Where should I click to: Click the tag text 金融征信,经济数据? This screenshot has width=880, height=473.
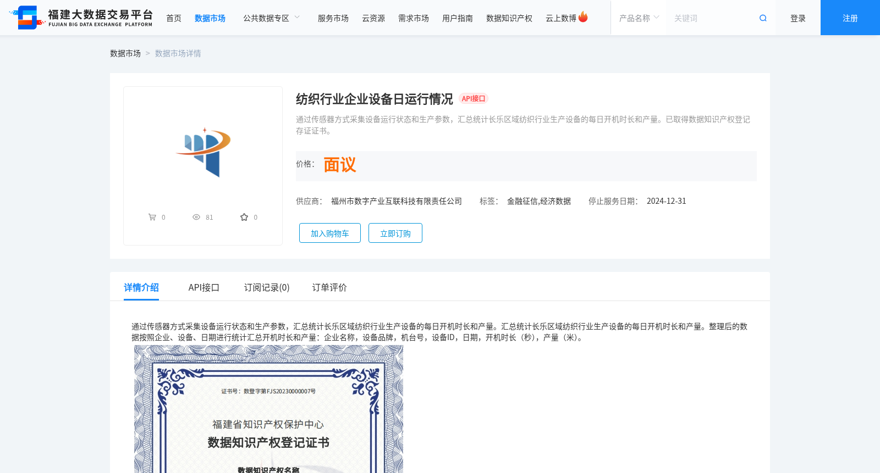click(539, 201)
